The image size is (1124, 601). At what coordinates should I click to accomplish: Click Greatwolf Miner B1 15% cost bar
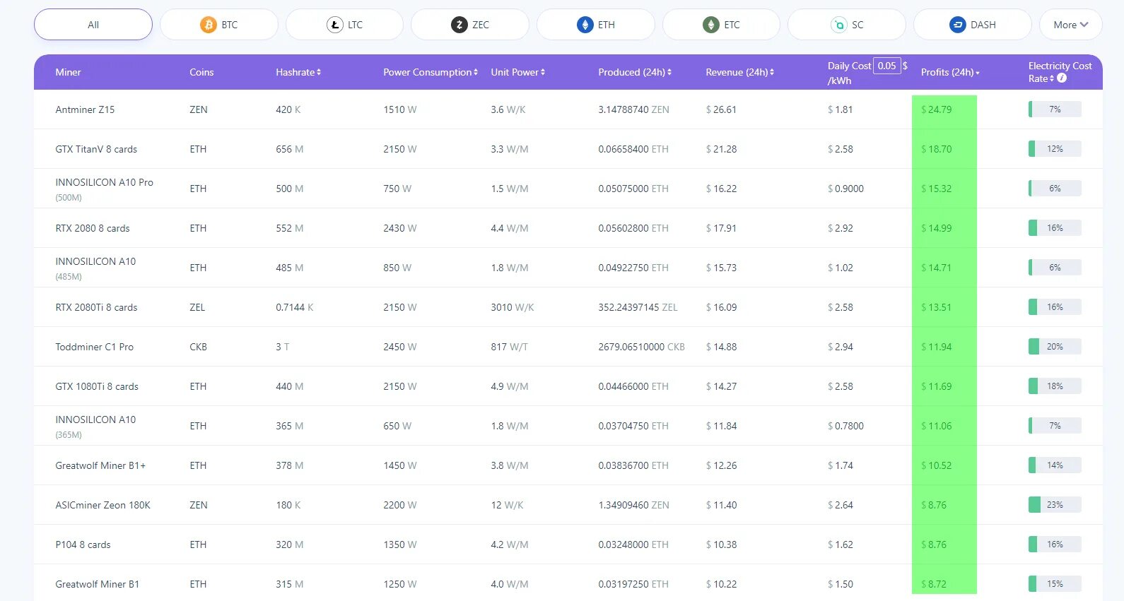(1055, 584)
